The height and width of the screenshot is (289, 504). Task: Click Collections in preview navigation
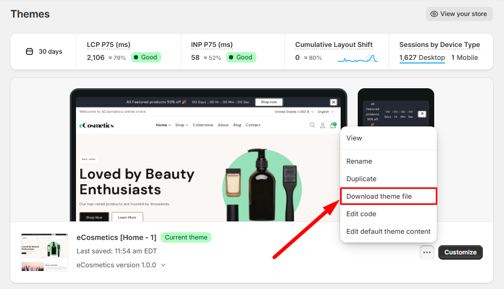click(203, 125)
